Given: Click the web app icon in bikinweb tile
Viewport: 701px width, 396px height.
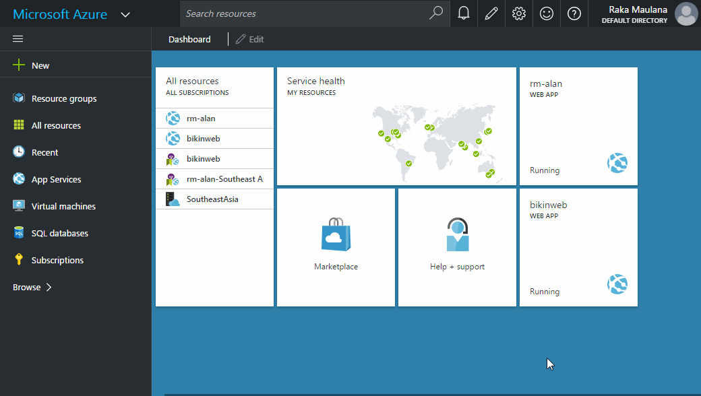Looking at the screenshot, I should coord(617,284).
